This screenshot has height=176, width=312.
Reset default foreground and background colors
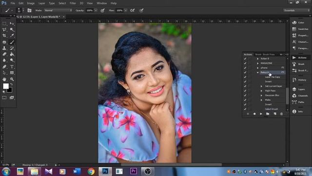tap(4, 92)
